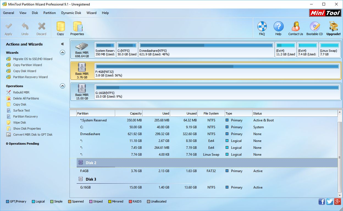Collapse the Wizards section
Image resolution: width=343 pixels, height=211 pixels.
[62, 53]
